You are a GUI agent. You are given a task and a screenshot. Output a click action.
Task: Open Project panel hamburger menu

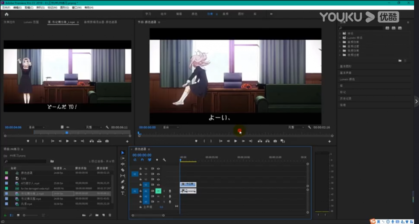(22, 149)
